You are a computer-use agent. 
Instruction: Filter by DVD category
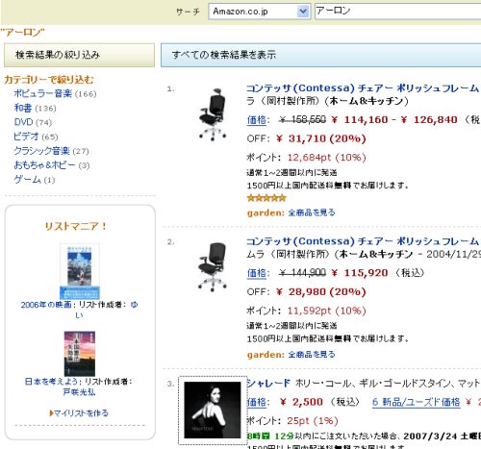pyautogui.click(x=23, y=122)
